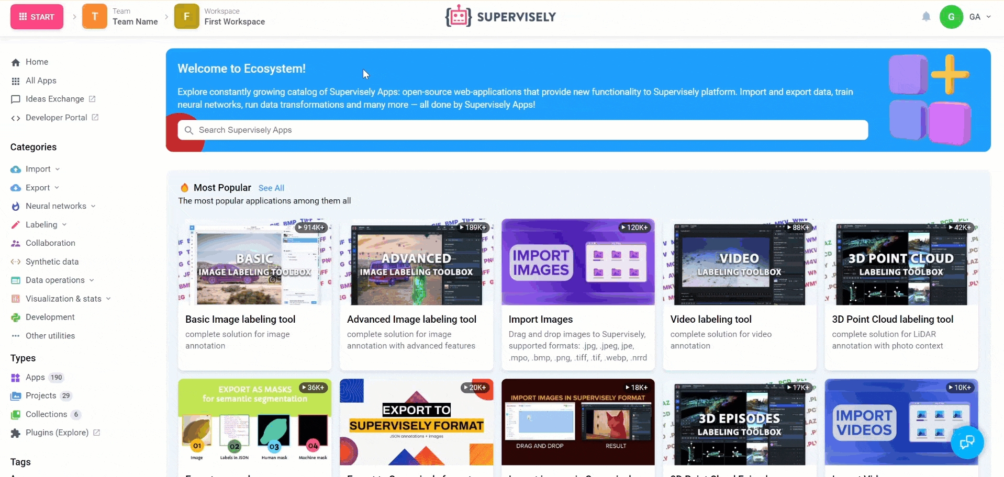
Task: Open Import Images app thumbnail
Action: (578, 262)
